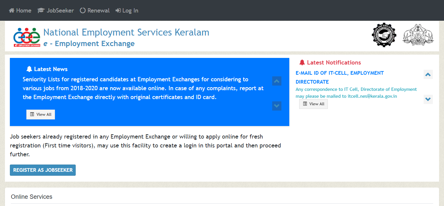Click the gear-shaped Employment Services emblem
The width and height of the screenshot is (444, 206).
coord(384,35)
